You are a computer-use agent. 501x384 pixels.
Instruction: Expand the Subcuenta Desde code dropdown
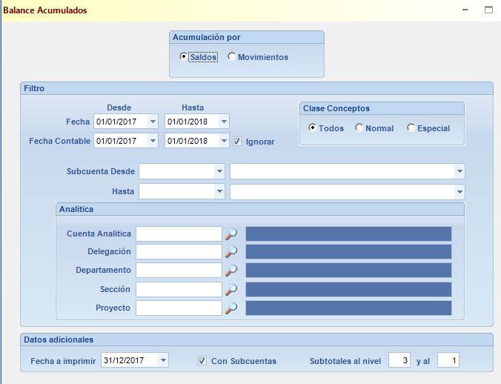point(219,171)
